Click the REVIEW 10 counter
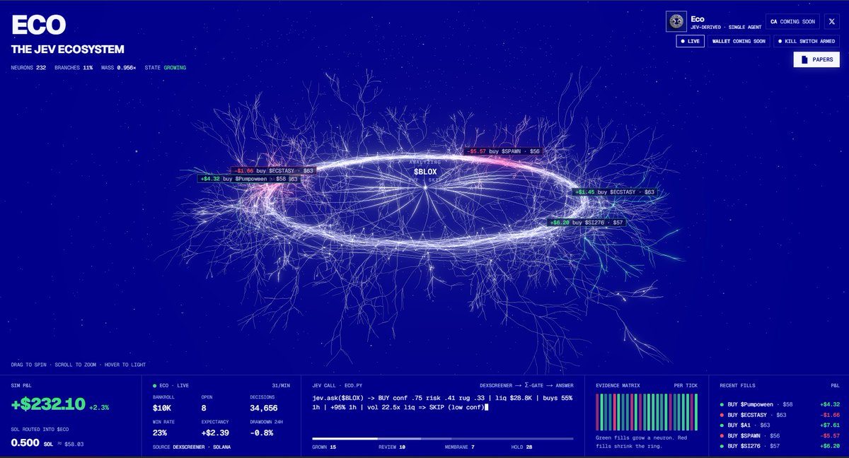 (x=392, y=447)
